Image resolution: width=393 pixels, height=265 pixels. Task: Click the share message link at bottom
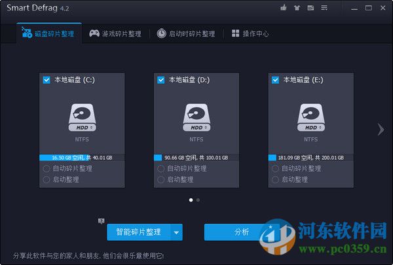coord(88,256)
